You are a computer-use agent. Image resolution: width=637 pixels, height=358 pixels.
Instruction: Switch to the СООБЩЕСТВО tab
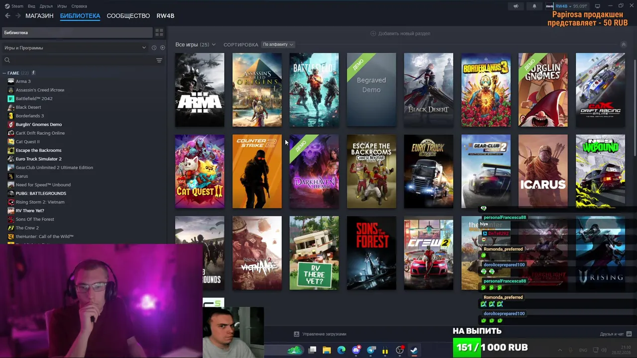(x=128, y=16)
